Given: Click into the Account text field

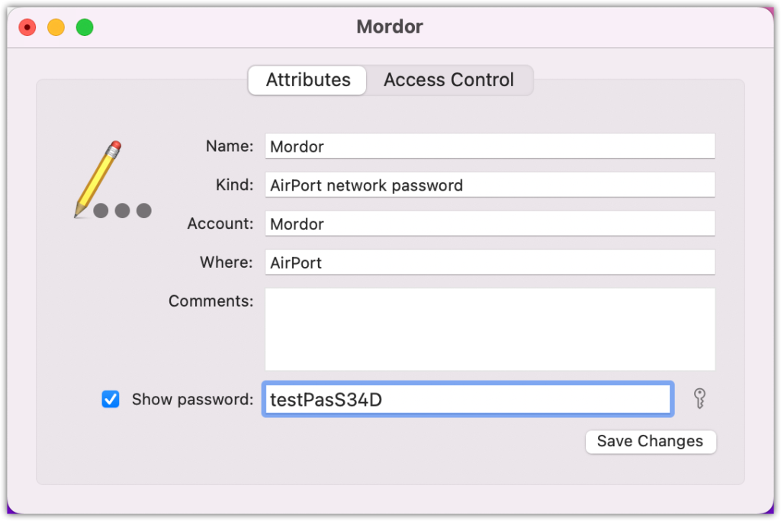Looking at the screenshot, I should coord(490,224).
